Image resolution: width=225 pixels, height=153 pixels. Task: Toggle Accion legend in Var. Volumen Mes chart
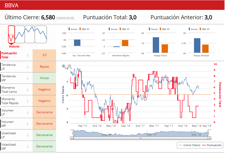click(73, 29)
